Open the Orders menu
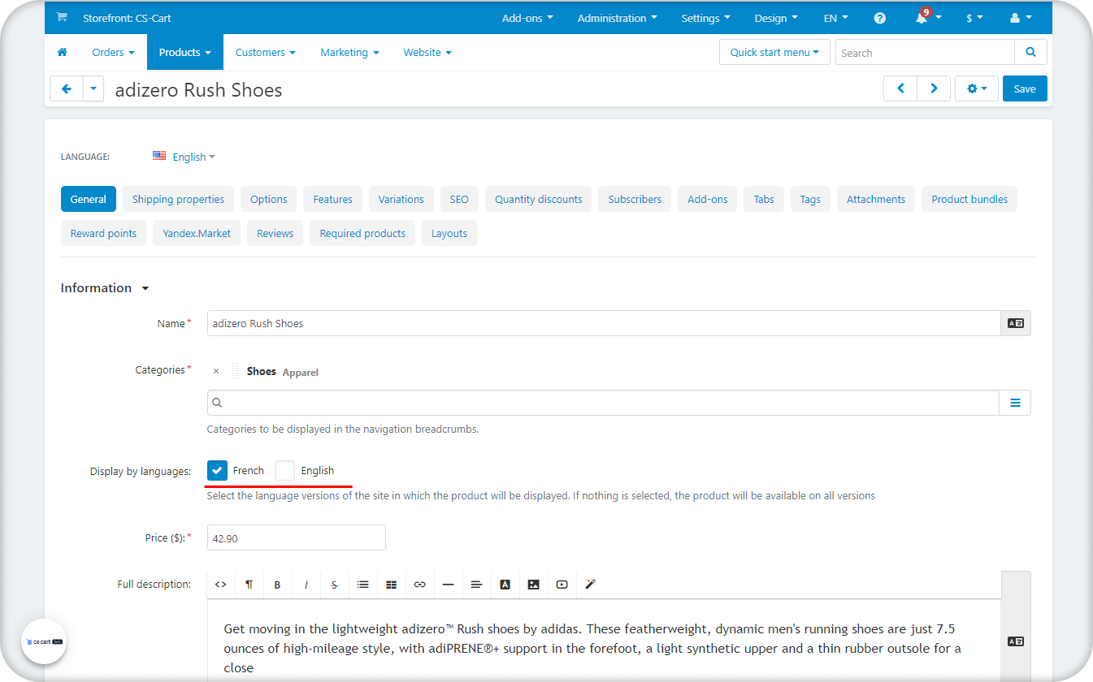 (113, 52)
